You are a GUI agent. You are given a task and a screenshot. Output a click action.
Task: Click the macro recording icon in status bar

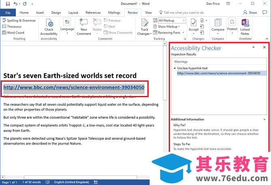tap(95, 182)
